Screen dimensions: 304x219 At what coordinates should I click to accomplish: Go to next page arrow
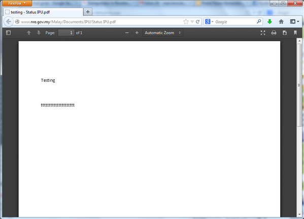(39, 33)
